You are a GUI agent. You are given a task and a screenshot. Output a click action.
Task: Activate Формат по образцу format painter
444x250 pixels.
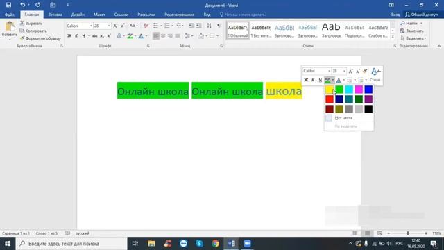point(40,38)
